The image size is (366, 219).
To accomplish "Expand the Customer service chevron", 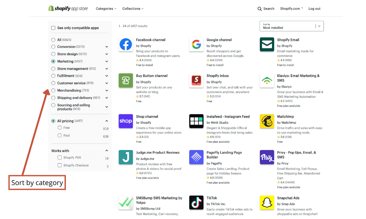I will pos(107,83).
